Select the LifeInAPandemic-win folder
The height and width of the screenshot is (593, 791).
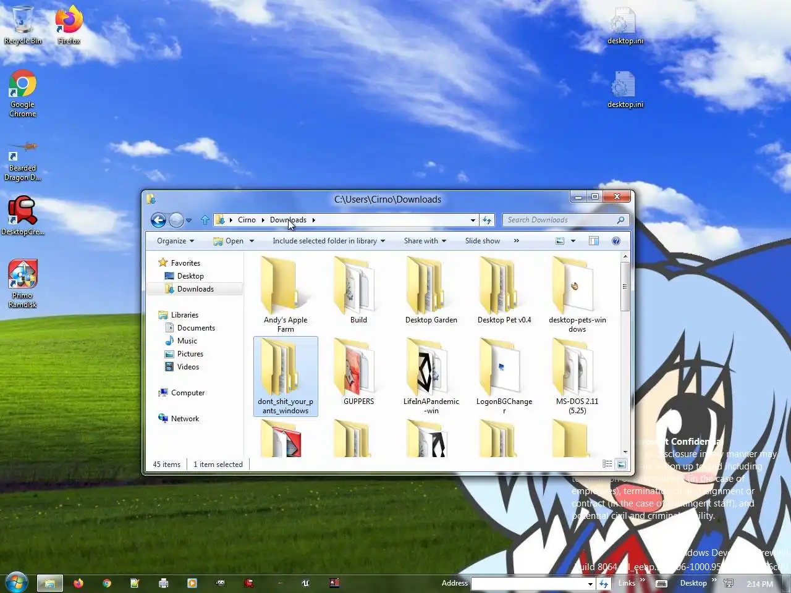431,376
